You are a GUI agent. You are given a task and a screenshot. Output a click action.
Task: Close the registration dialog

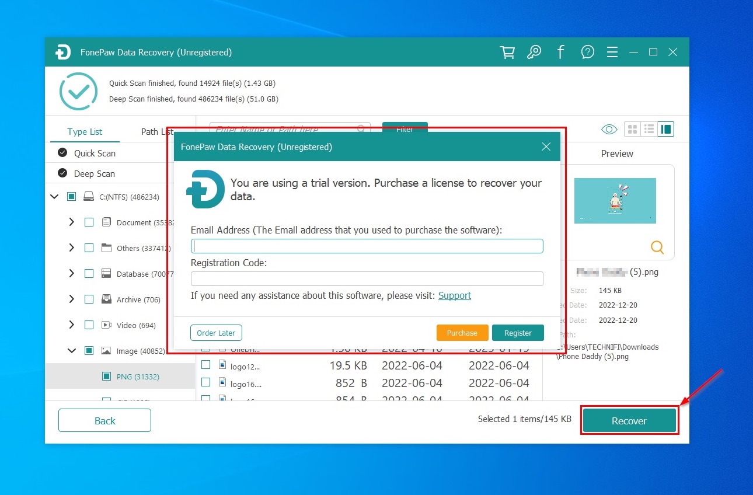point(546,147)
